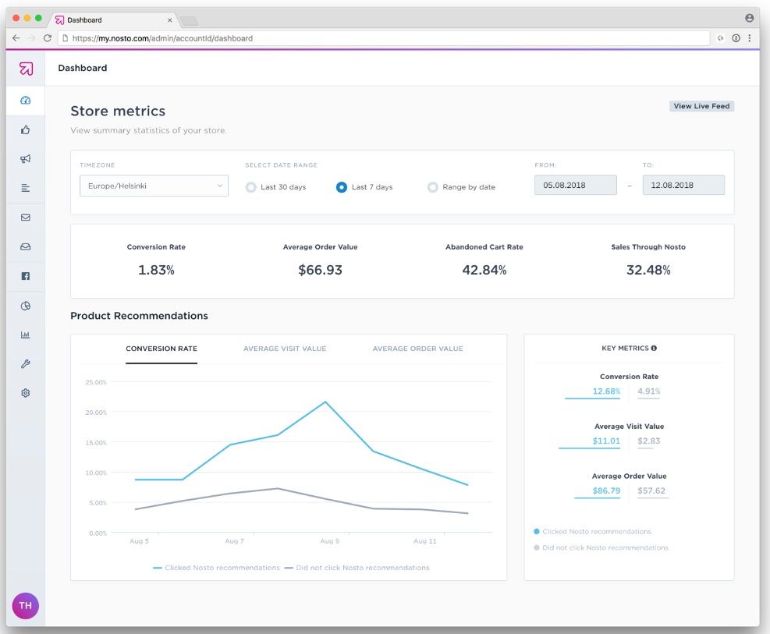The height and width of the screenshot is (634, 770).
Task: Switch to the Average Visit Value tab
Action: coord(285,349)
